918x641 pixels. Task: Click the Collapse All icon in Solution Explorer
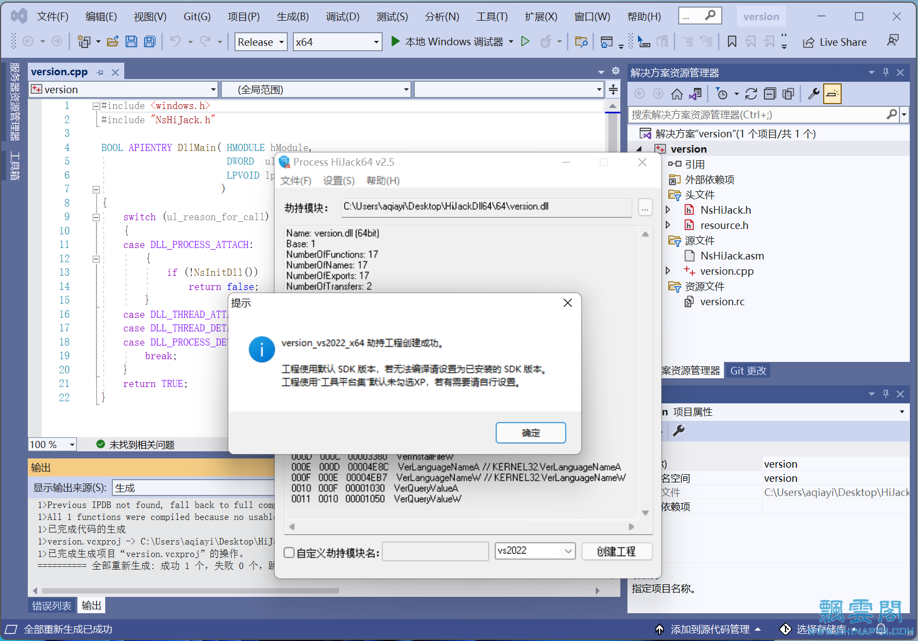click(x=770, y=94)
